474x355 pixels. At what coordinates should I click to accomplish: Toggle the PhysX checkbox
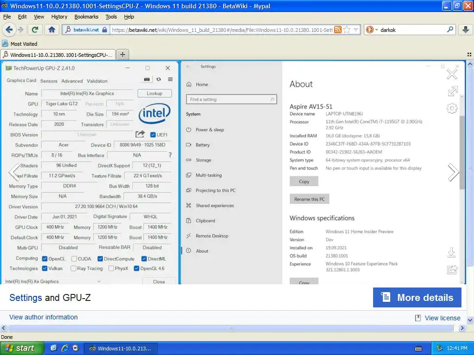click(111, 268)
